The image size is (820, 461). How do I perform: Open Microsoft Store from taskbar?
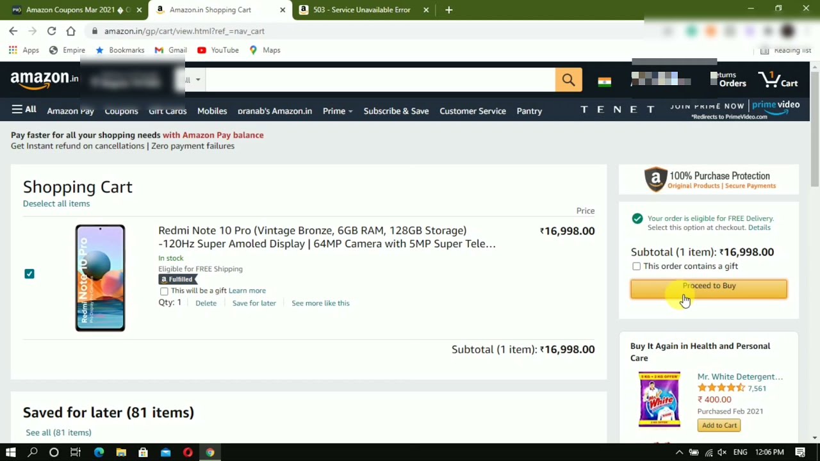(x=143, y=452)
